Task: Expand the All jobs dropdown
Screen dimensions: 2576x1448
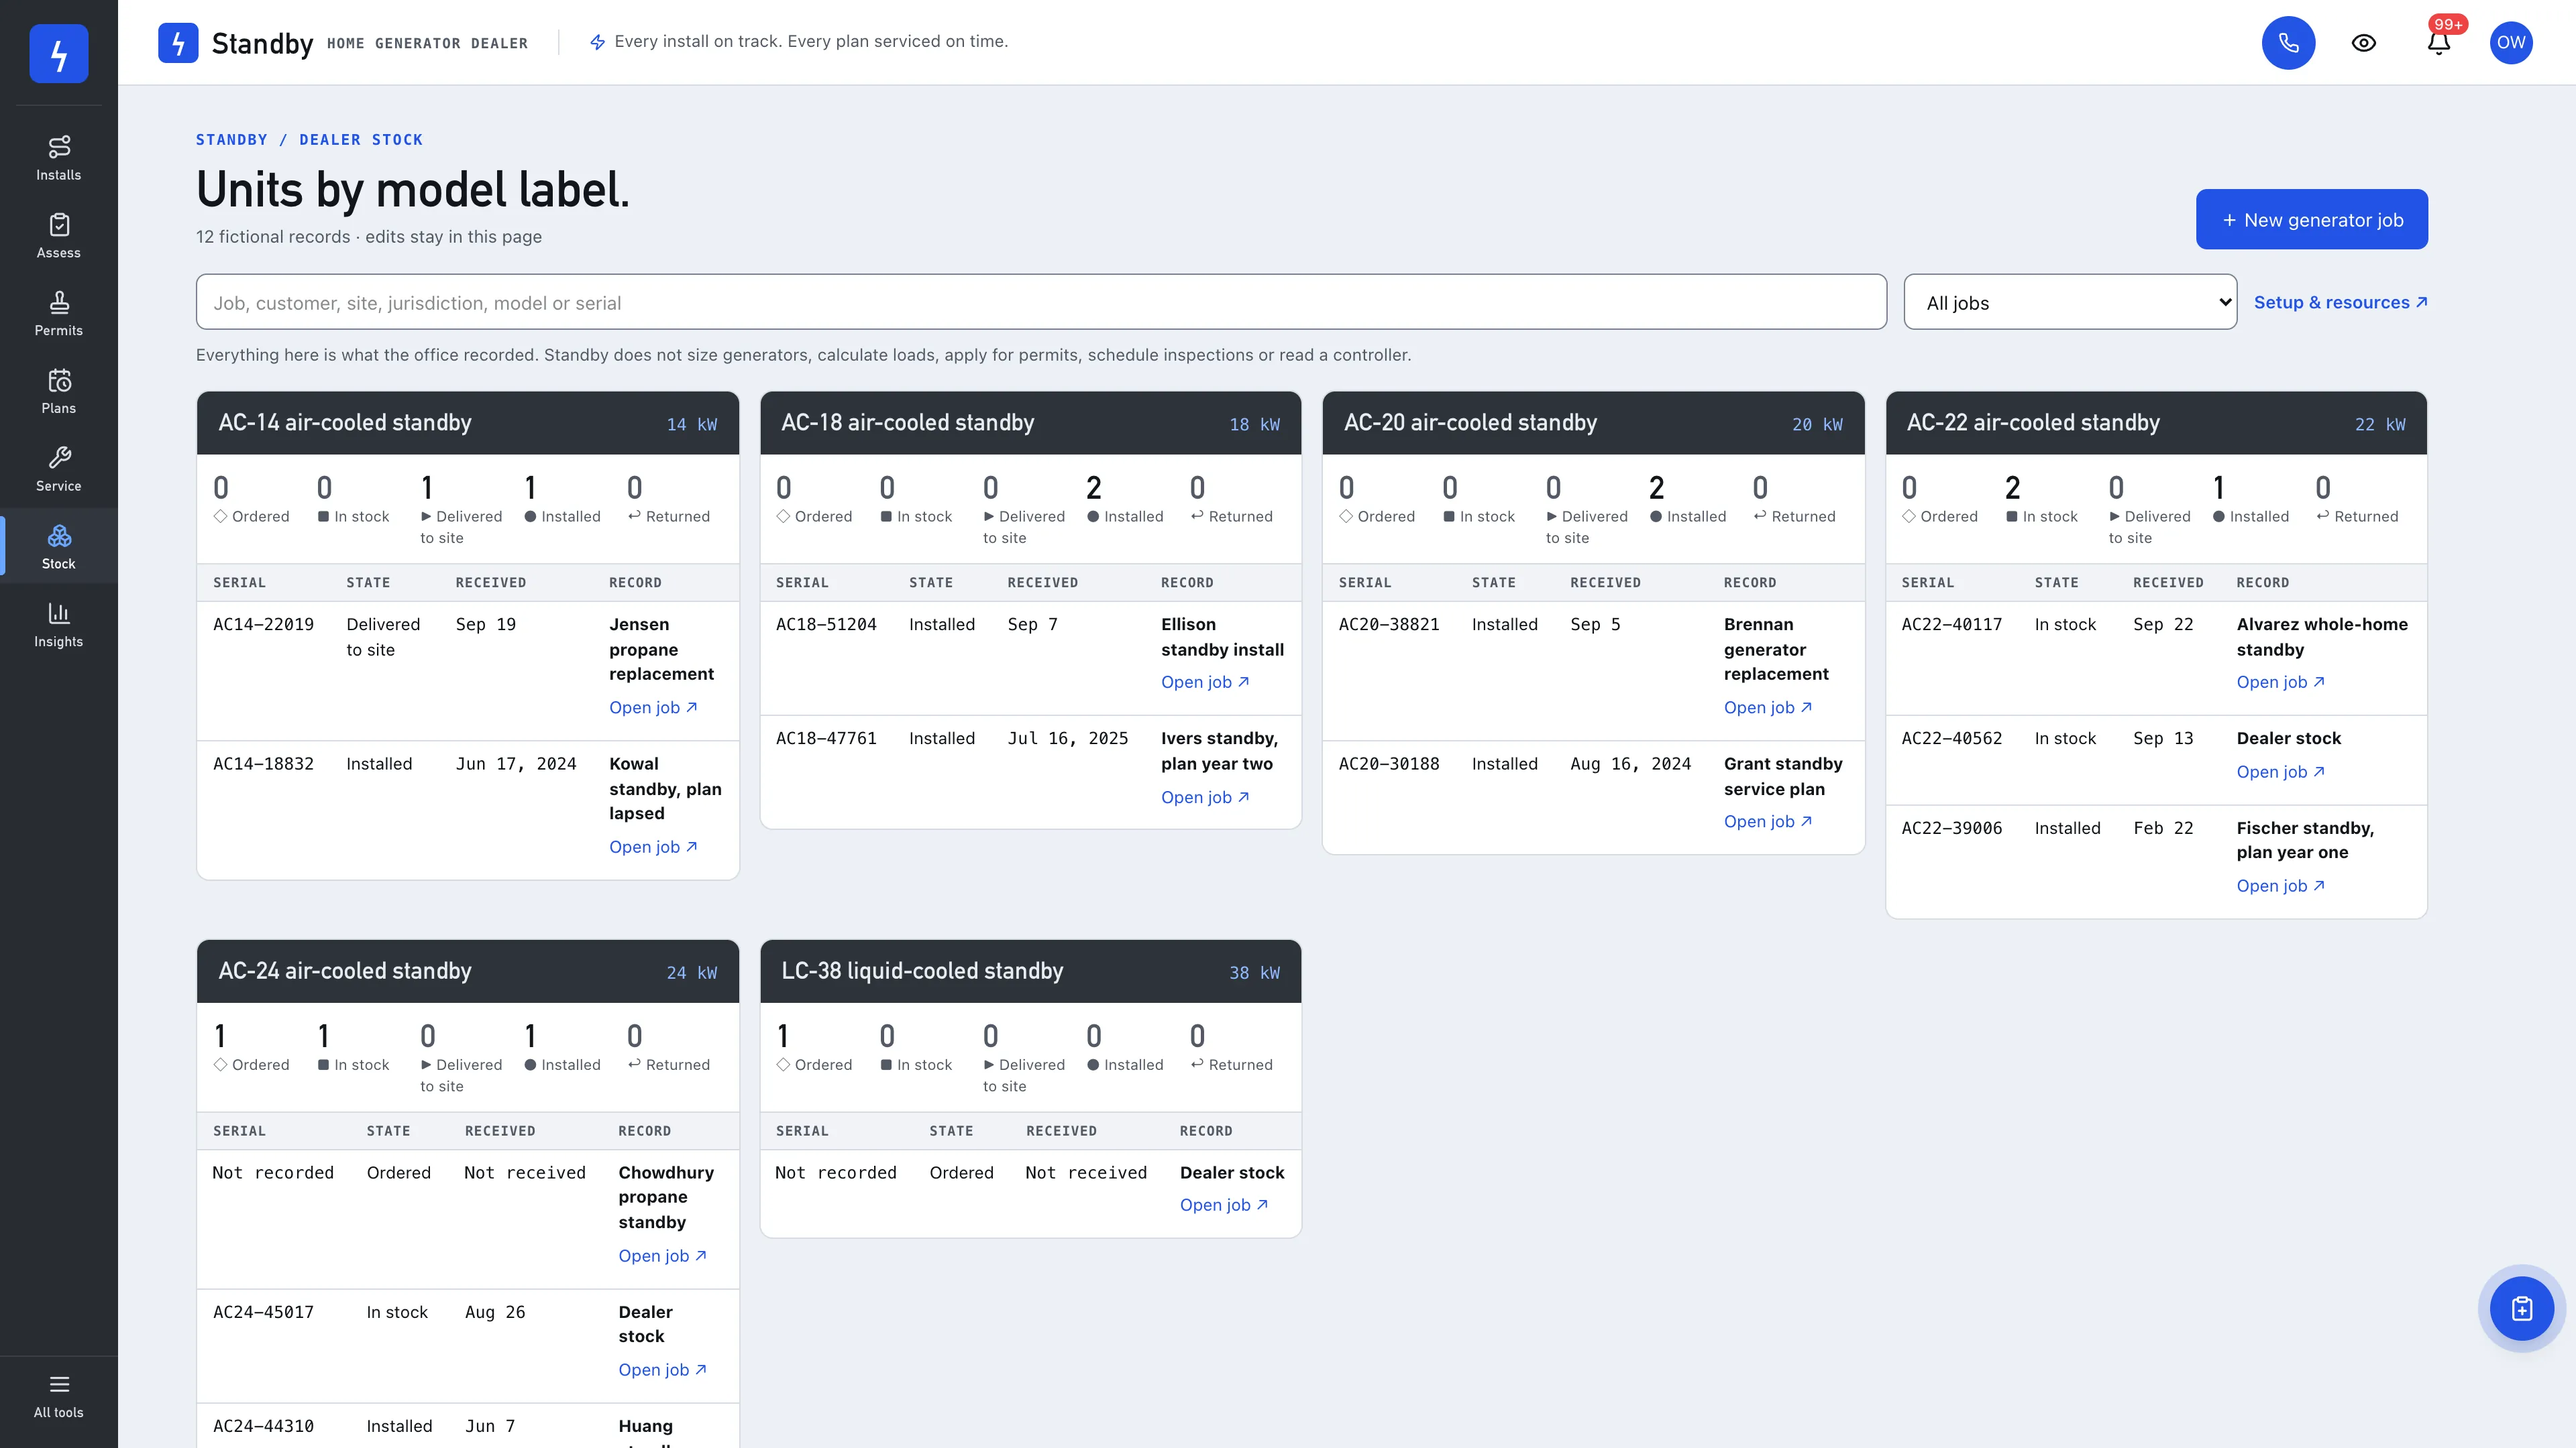Action: (2070, 302)
